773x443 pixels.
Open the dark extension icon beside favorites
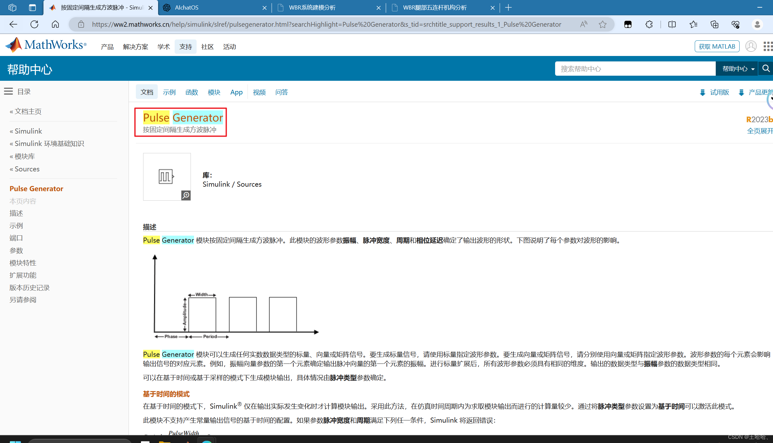[x=628, y=24]
